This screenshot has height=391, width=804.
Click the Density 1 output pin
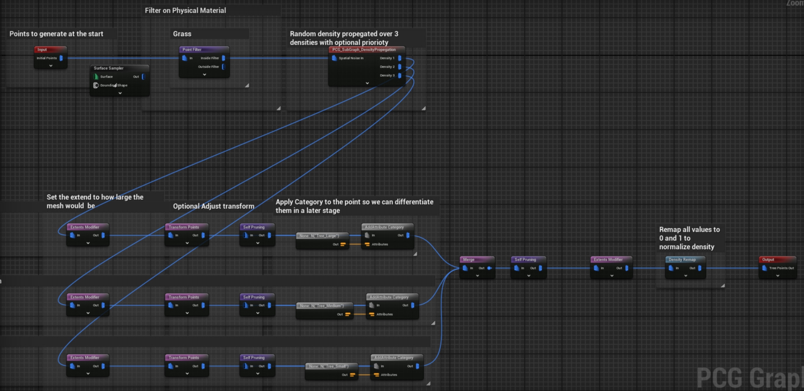[x=400, y=58]
